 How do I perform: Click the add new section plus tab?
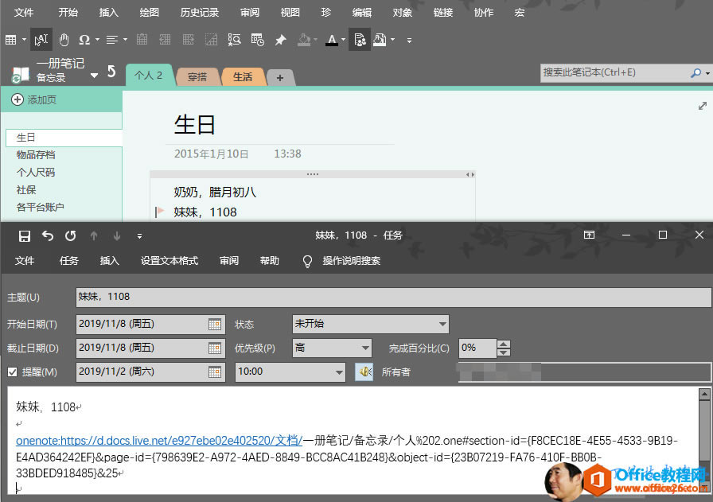pos(279,77)
